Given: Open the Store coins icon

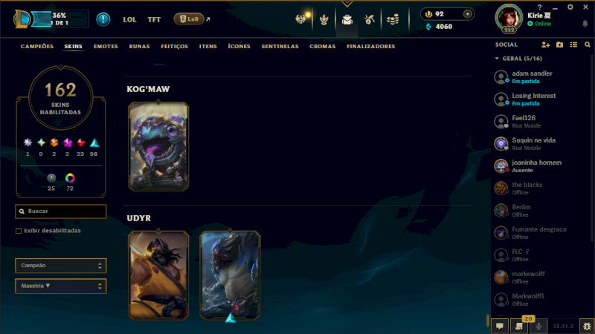Looking at the screenshot, I should (x=393, y=19).
